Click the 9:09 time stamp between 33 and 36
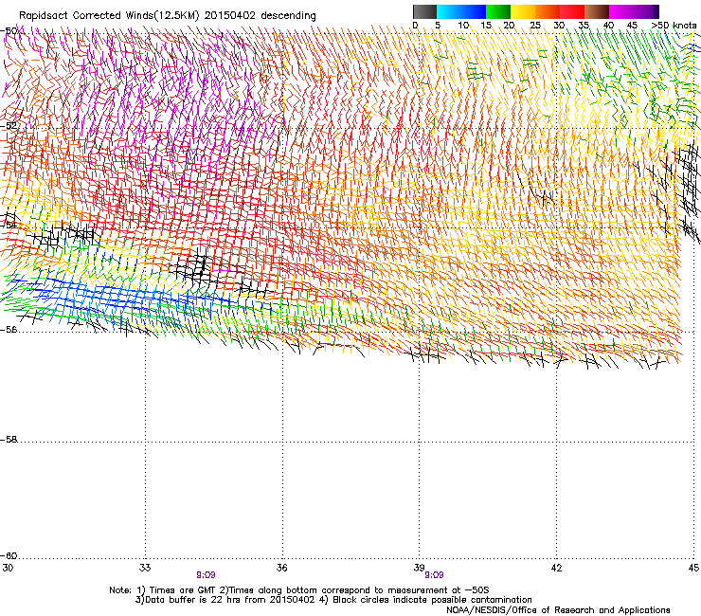 (x=207, y=575)
